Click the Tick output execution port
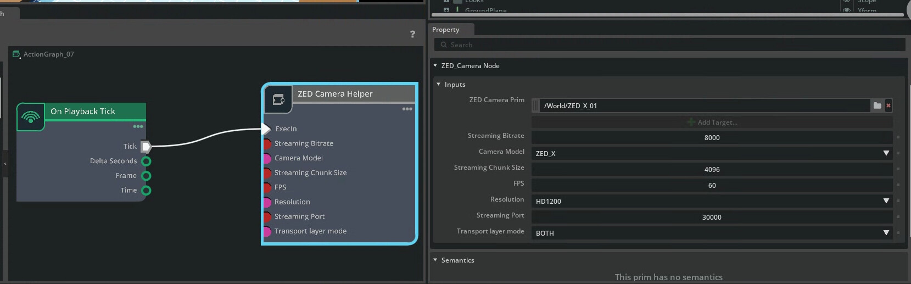The height and width of the screenshot is (284, 911). (x=146, y=146)
